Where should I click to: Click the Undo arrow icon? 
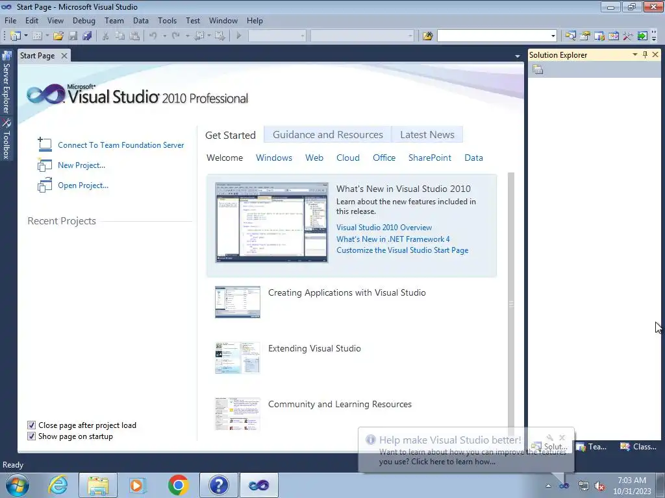click(x=153, y=36)
